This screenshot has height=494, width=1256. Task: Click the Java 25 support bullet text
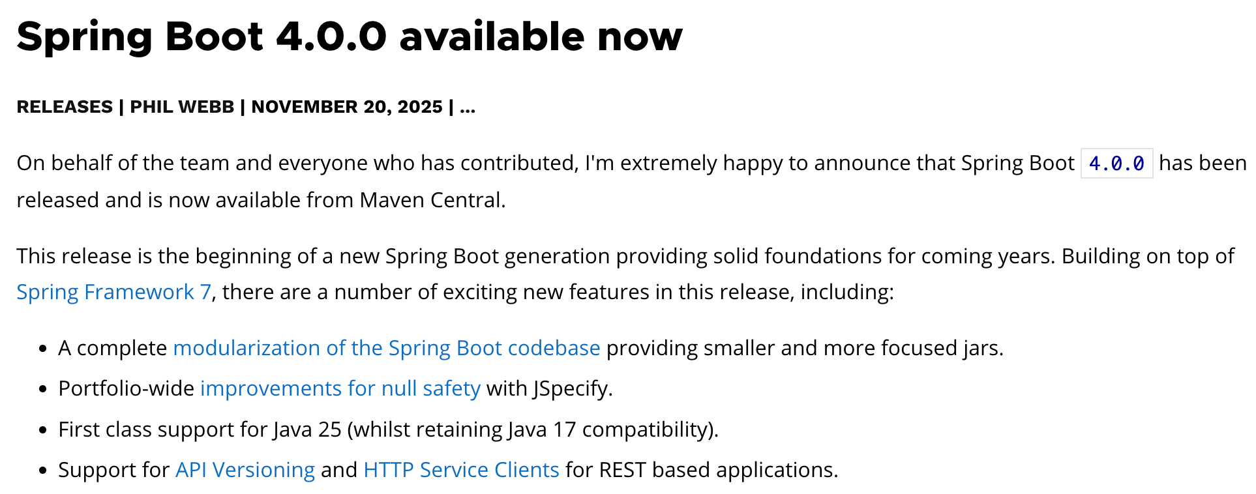[388, 429]
